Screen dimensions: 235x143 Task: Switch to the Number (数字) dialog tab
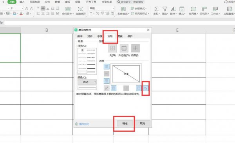pos(80,36)
